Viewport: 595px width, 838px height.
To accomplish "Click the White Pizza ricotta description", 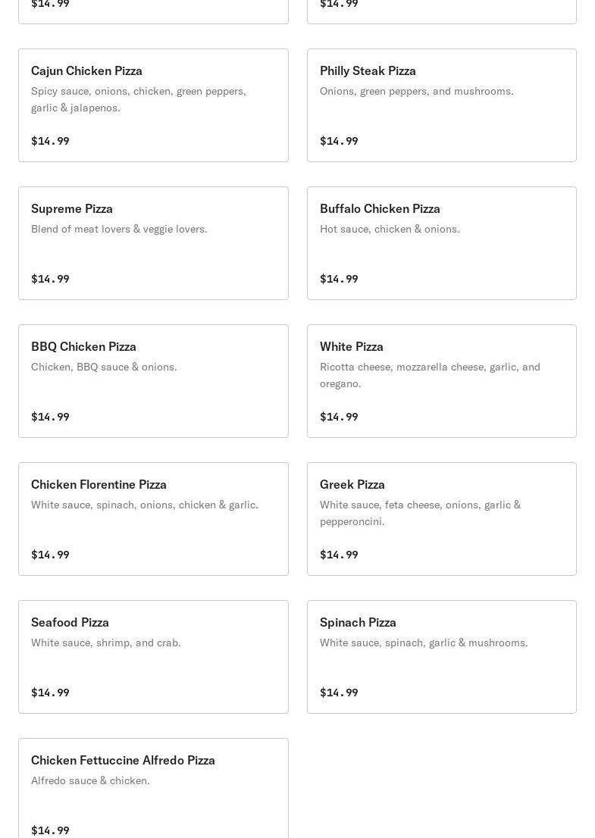I will pyautogui.click(x=430, y=375).
